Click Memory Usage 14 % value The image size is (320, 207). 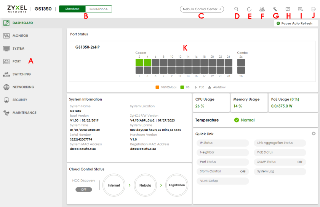[x=238, y=106]
